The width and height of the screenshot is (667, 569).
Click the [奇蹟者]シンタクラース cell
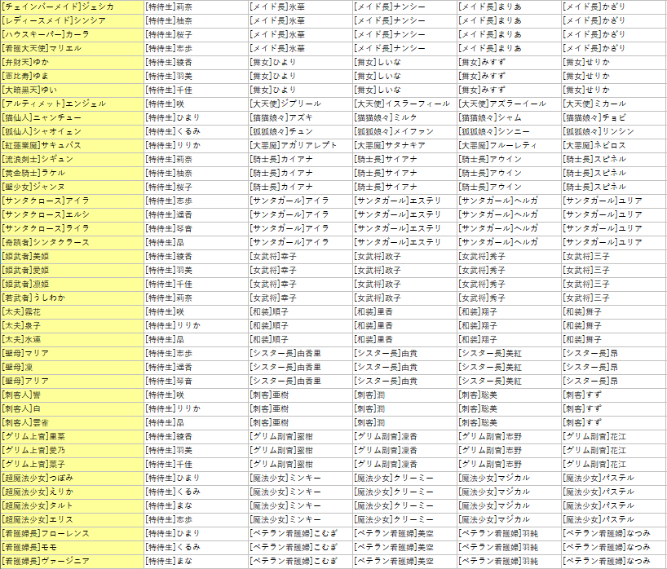click(71, 242)
